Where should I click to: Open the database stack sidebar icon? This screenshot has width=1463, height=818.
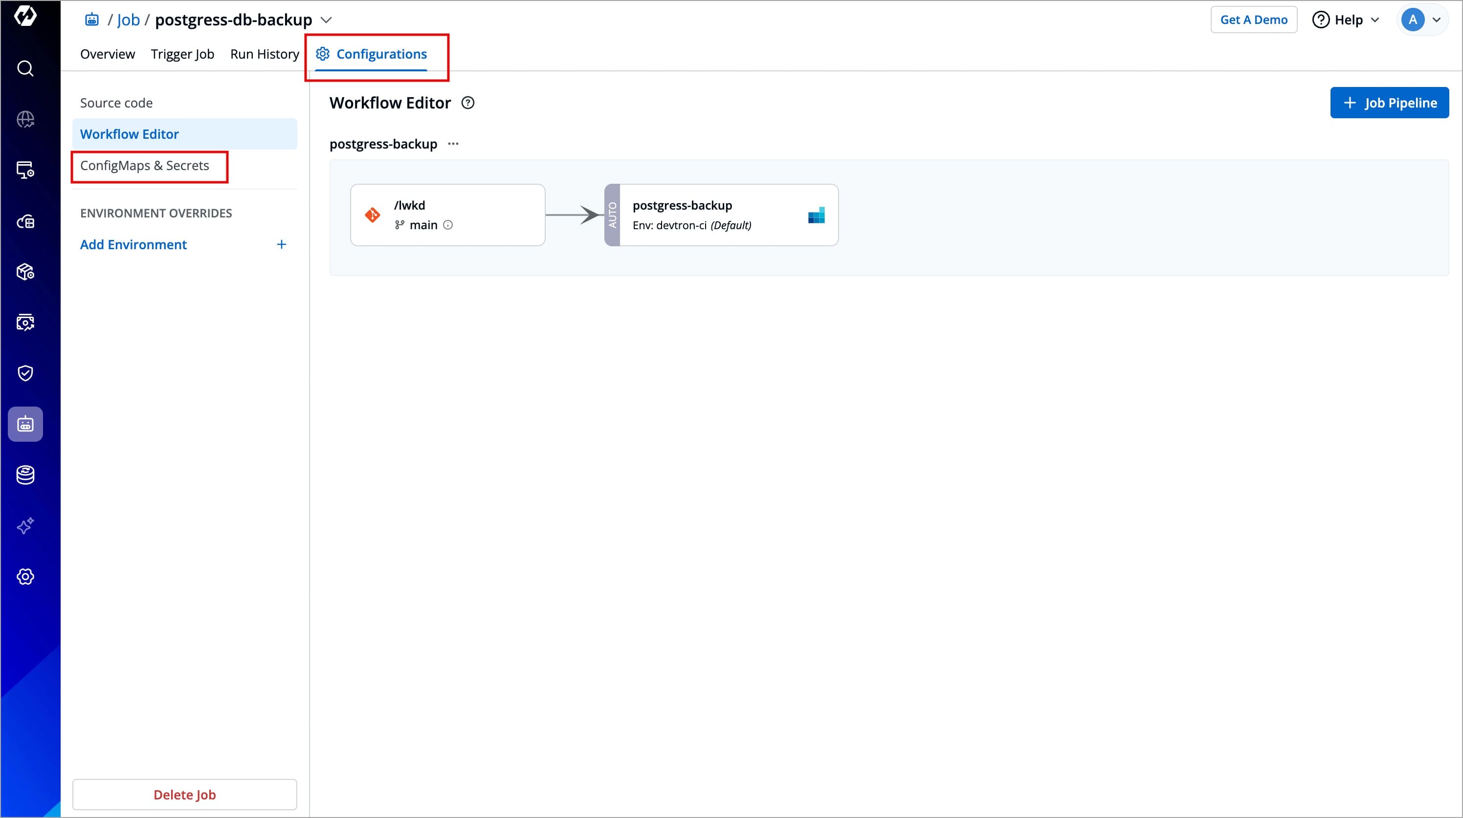pyautogui.click(x=25, y=474)
